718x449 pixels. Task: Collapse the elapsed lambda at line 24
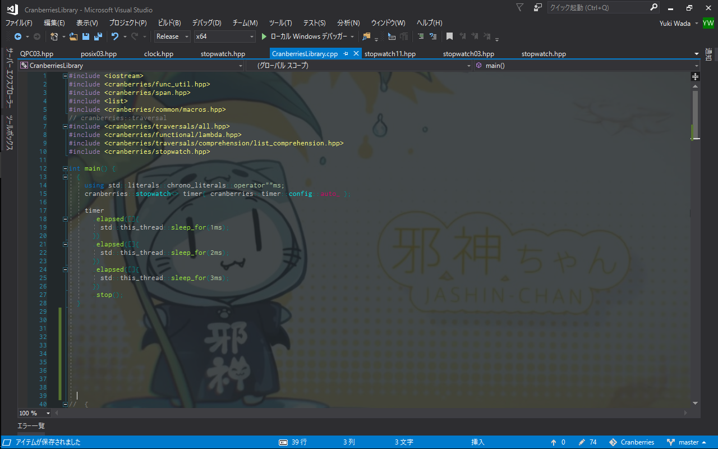click(x=66, y=269)
